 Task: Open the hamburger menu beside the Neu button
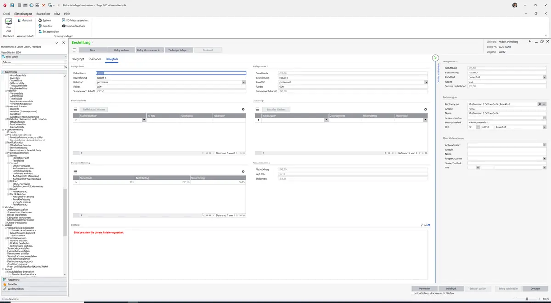74,50
